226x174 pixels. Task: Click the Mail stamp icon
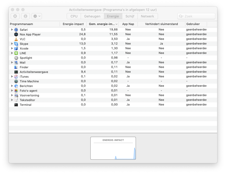(16, 63)
